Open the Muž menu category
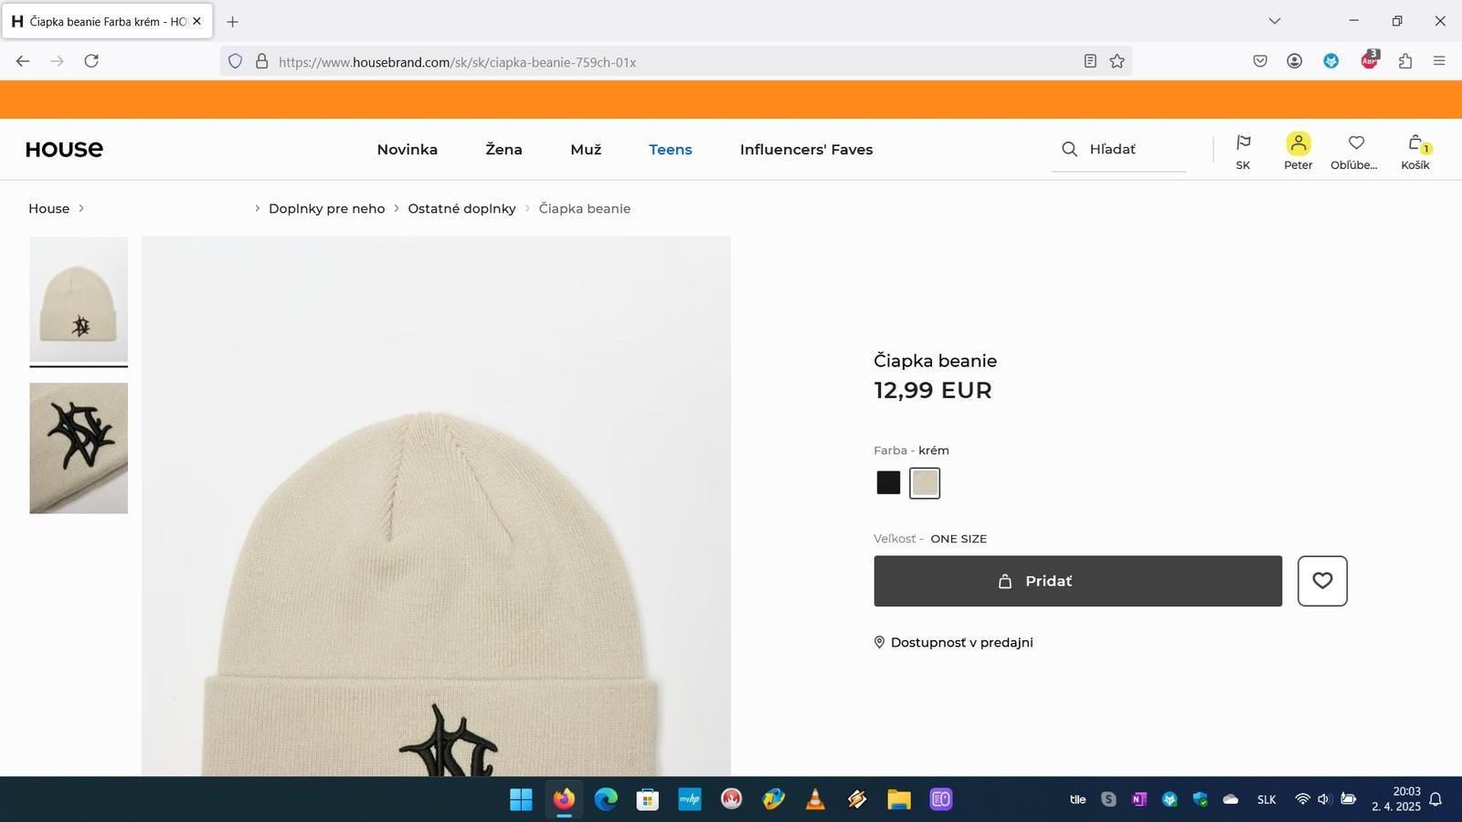Viewport: 1462px width, 822px height. (586, 150)
